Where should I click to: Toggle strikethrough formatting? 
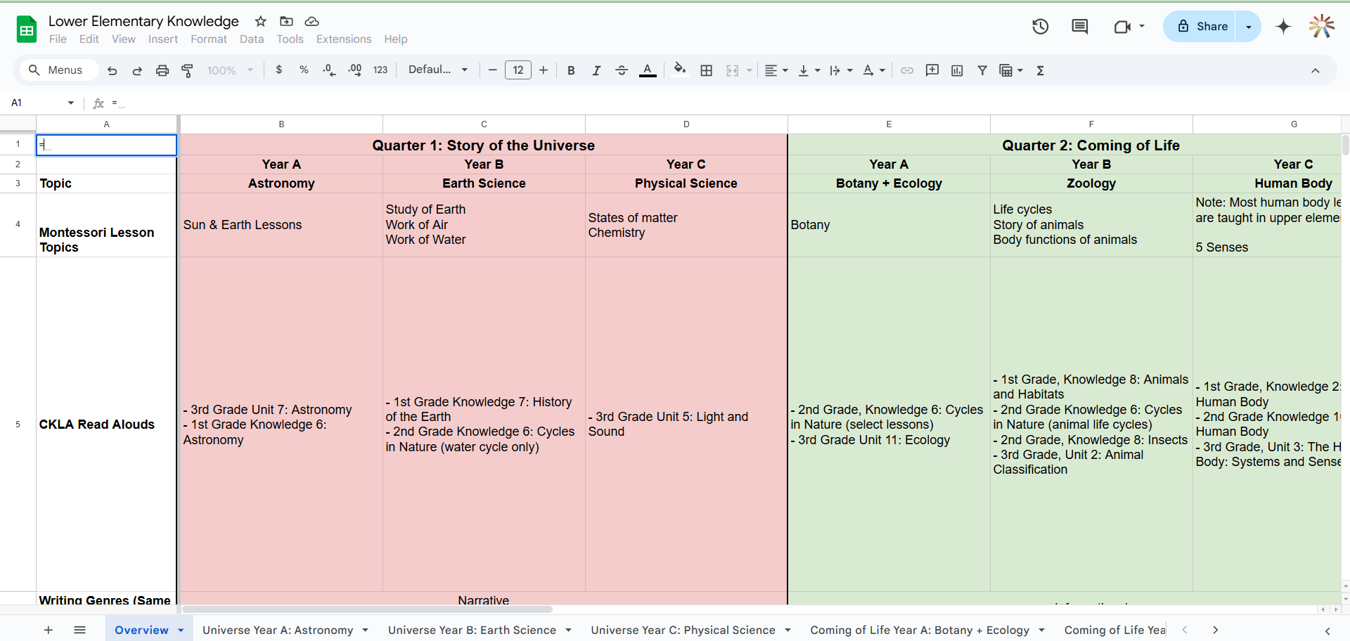point(622,70)
